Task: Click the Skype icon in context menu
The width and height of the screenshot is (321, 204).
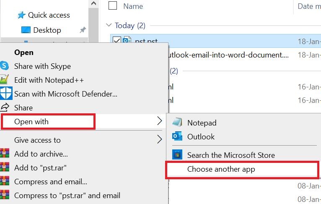Action: [4, 66]
